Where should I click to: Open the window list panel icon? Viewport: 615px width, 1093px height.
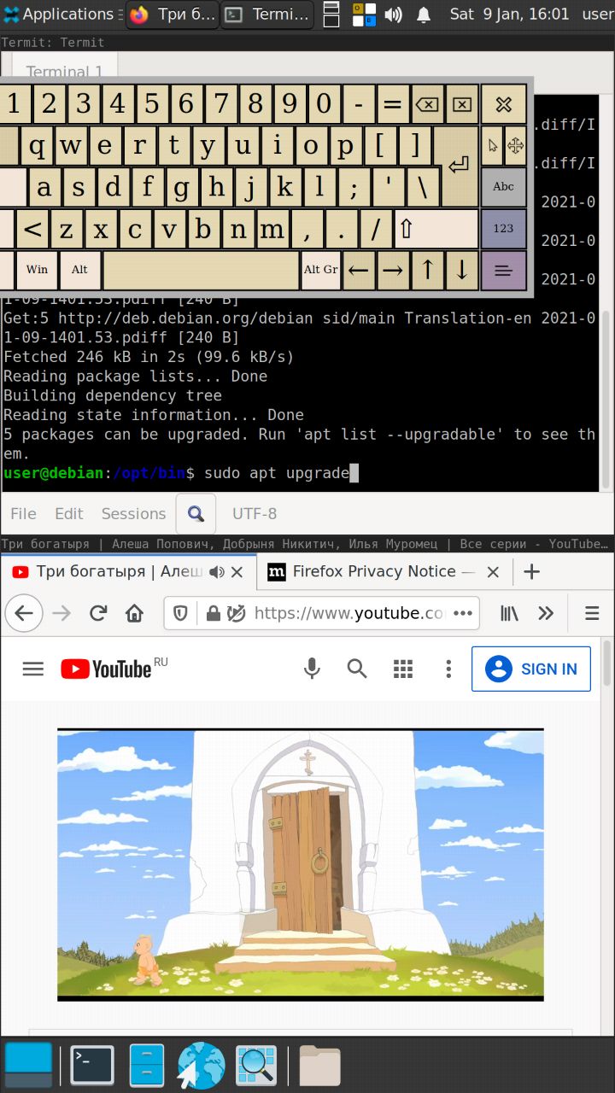click(x=331, y=15)
